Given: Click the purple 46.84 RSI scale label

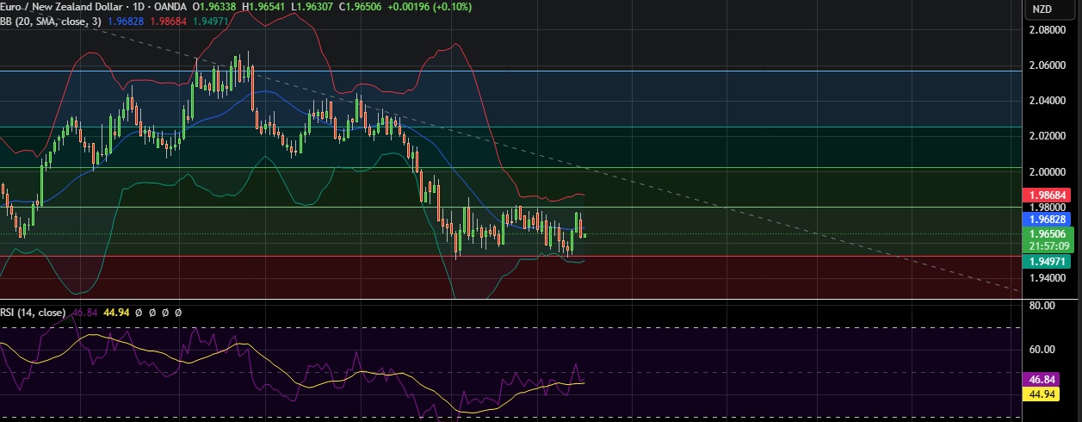Looking at the screenshot, I should (x=1047, y=379).
